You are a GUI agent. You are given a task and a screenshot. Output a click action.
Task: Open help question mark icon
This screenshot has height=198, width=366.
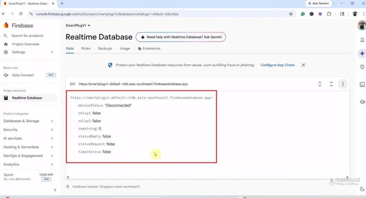(362, 67)
